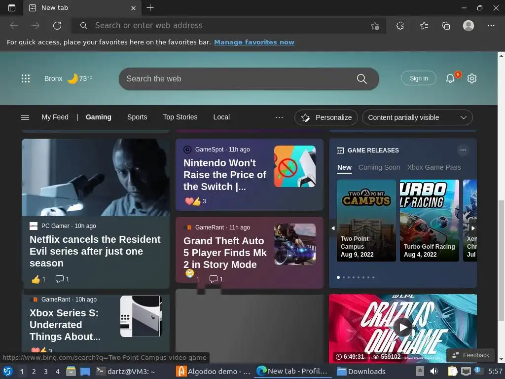Click the Personalize button
Image resolution: width=505 pixels, height=379 pixels.
[326, 117]
